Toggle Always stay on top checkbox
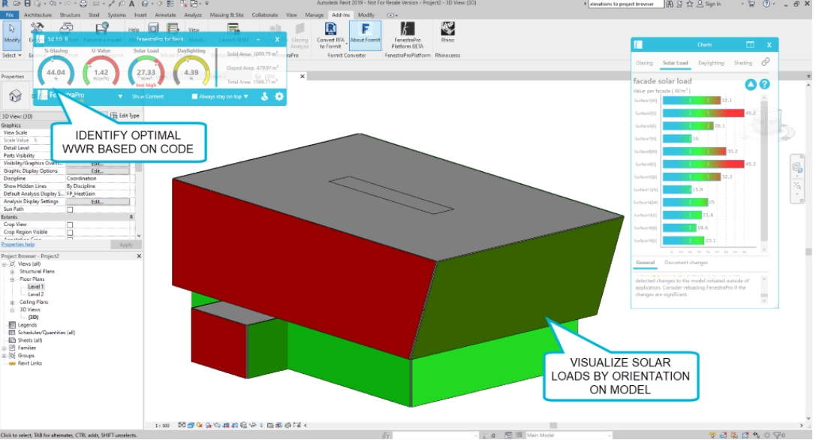 point(194,96)
